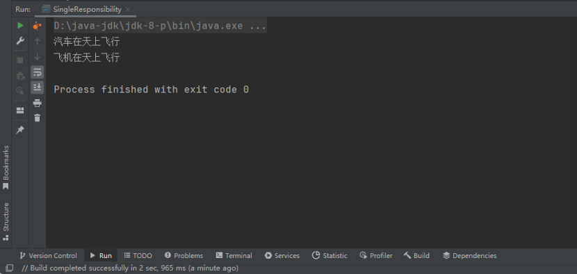Click the tool window quick-access square icon

(x=10, y=268)
